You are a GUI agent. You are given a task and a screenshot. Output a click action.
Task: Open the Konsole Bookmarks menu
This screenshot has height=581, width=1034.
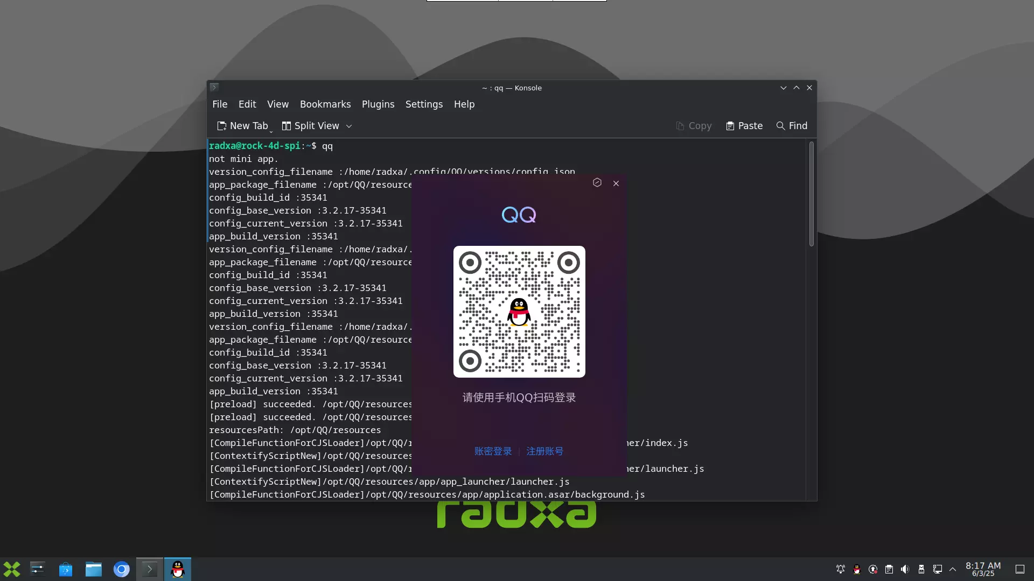[x=325, y=104]
